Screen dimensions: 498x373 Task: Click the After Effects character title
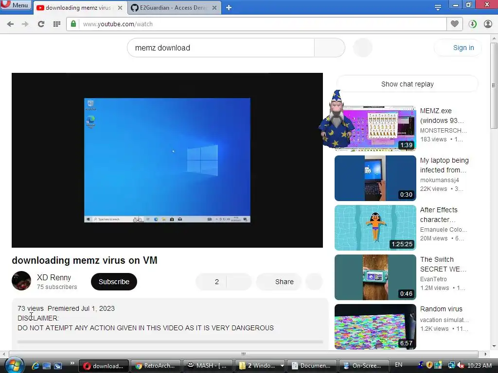tap(439, 215)
